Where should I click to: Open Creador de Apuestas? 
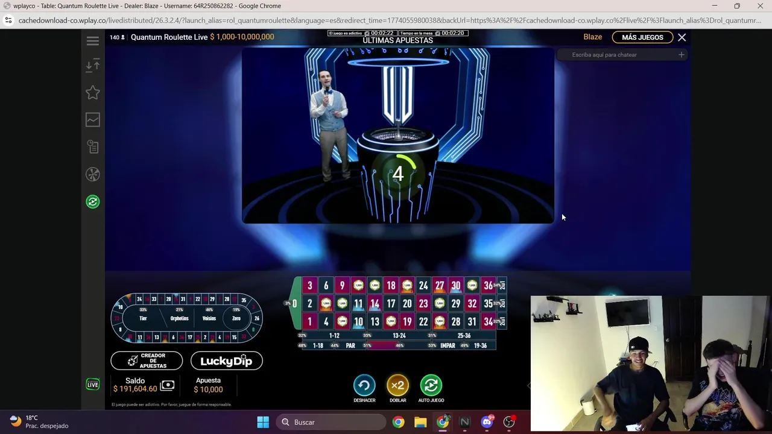tap(147, 360)
